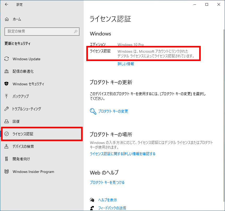Click the ライセンス認証 checkmark circle icon
The width and height of the screenshot is (225, 211).
[7, 134]
